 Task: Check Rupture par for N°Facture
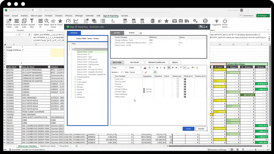[178, 86]
